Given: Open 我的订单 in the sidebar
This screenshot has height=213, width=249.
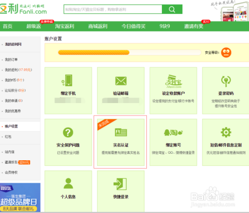Looking at the screenshot, I should pyautogui.click(x=11, y=60).
